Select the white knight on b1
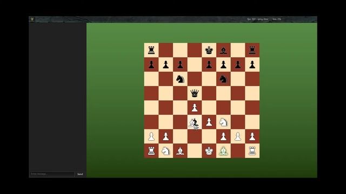This screenshot has height=194, width=346. (x=166, y=151)
